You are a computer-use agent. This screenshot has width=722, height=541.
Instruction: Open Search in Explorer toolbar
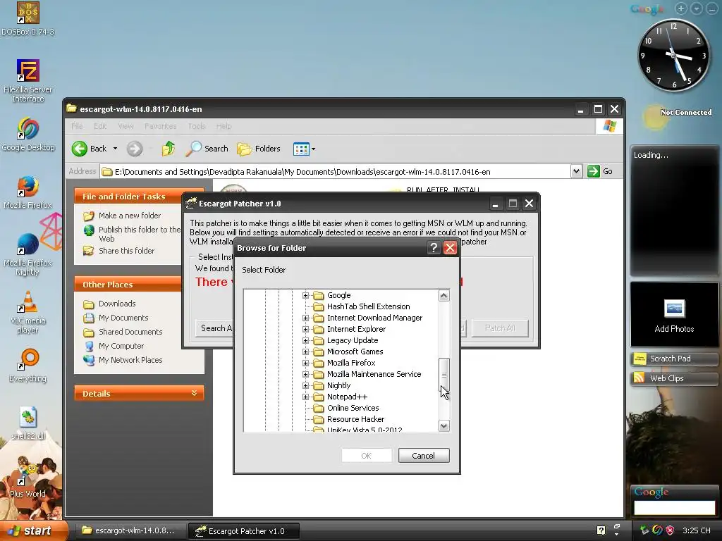207,149
